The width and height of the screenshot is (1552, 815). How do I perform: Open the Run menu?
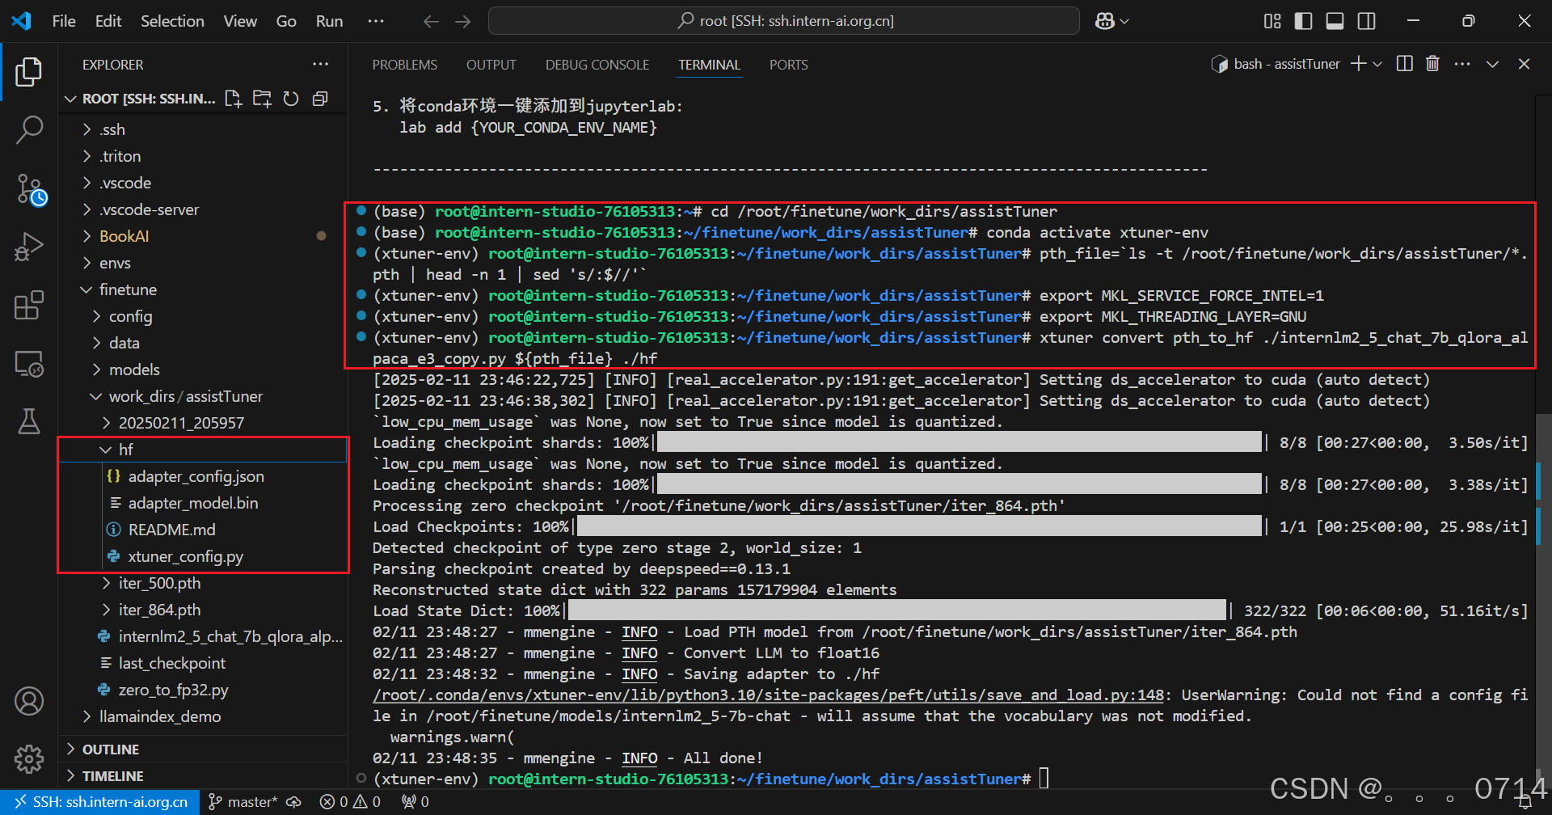click(x=329, y=21)
